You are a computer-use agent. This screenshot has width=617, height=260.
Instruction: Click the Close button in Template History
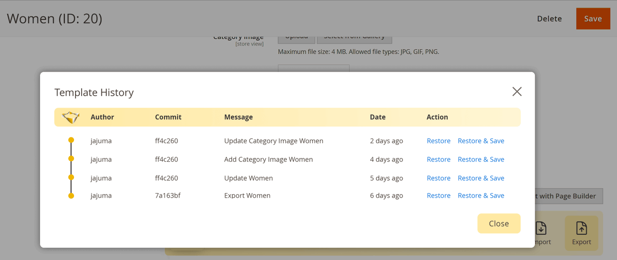(499, 223)
